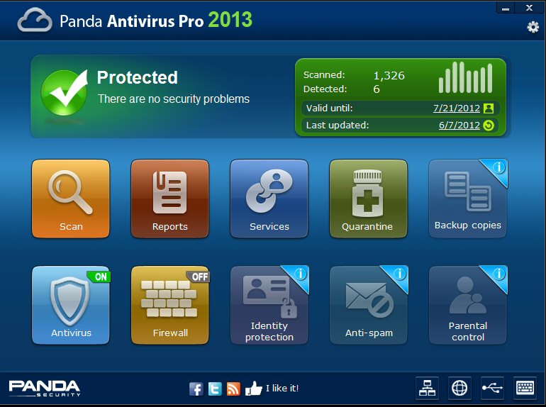Image resolution: width=546 pixels, height=407 pixels.
Task: Open the Reports tile
Action: (170, 199)
